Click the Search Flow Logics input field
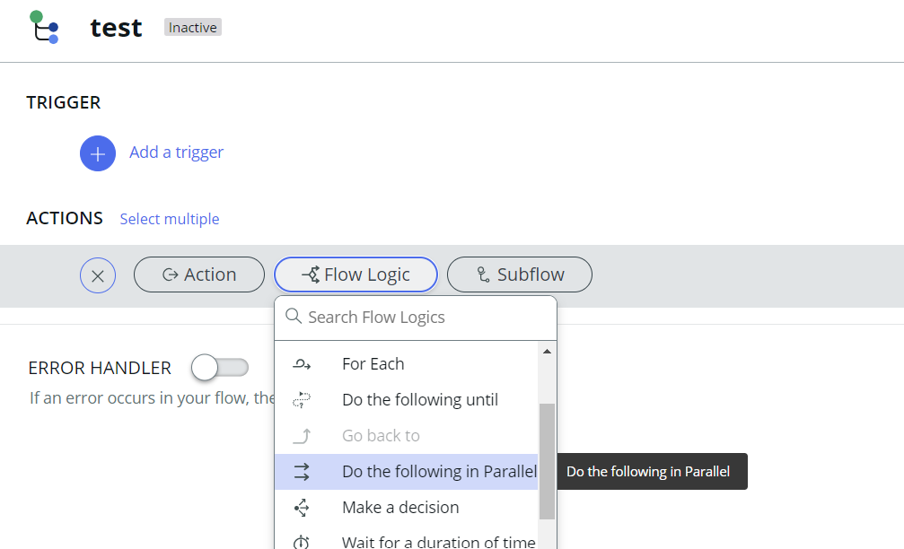 click(395, 317)
